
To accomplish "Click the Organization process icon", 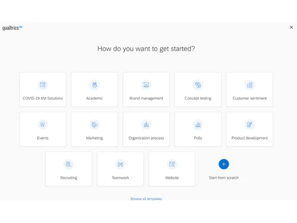I will point(146,124).
